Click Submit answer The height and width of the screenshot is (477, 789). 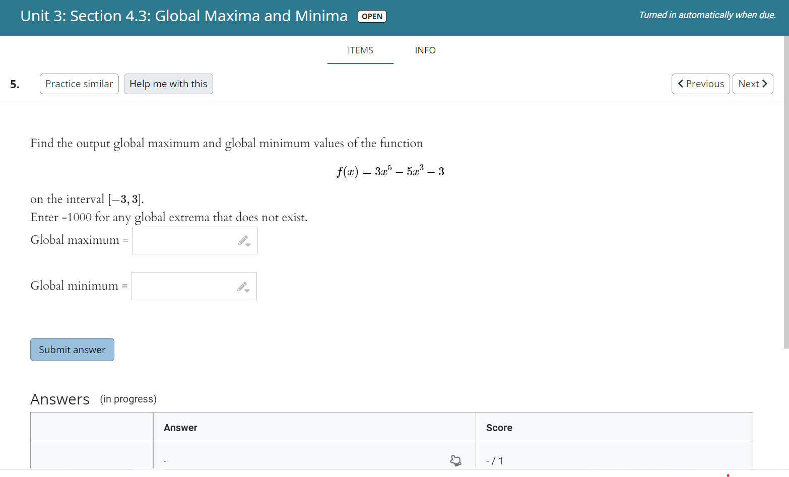[72, 349]
